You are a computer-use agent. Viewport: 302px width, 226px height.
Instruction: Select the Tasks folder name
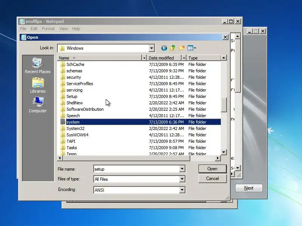(x=72, y=148)
